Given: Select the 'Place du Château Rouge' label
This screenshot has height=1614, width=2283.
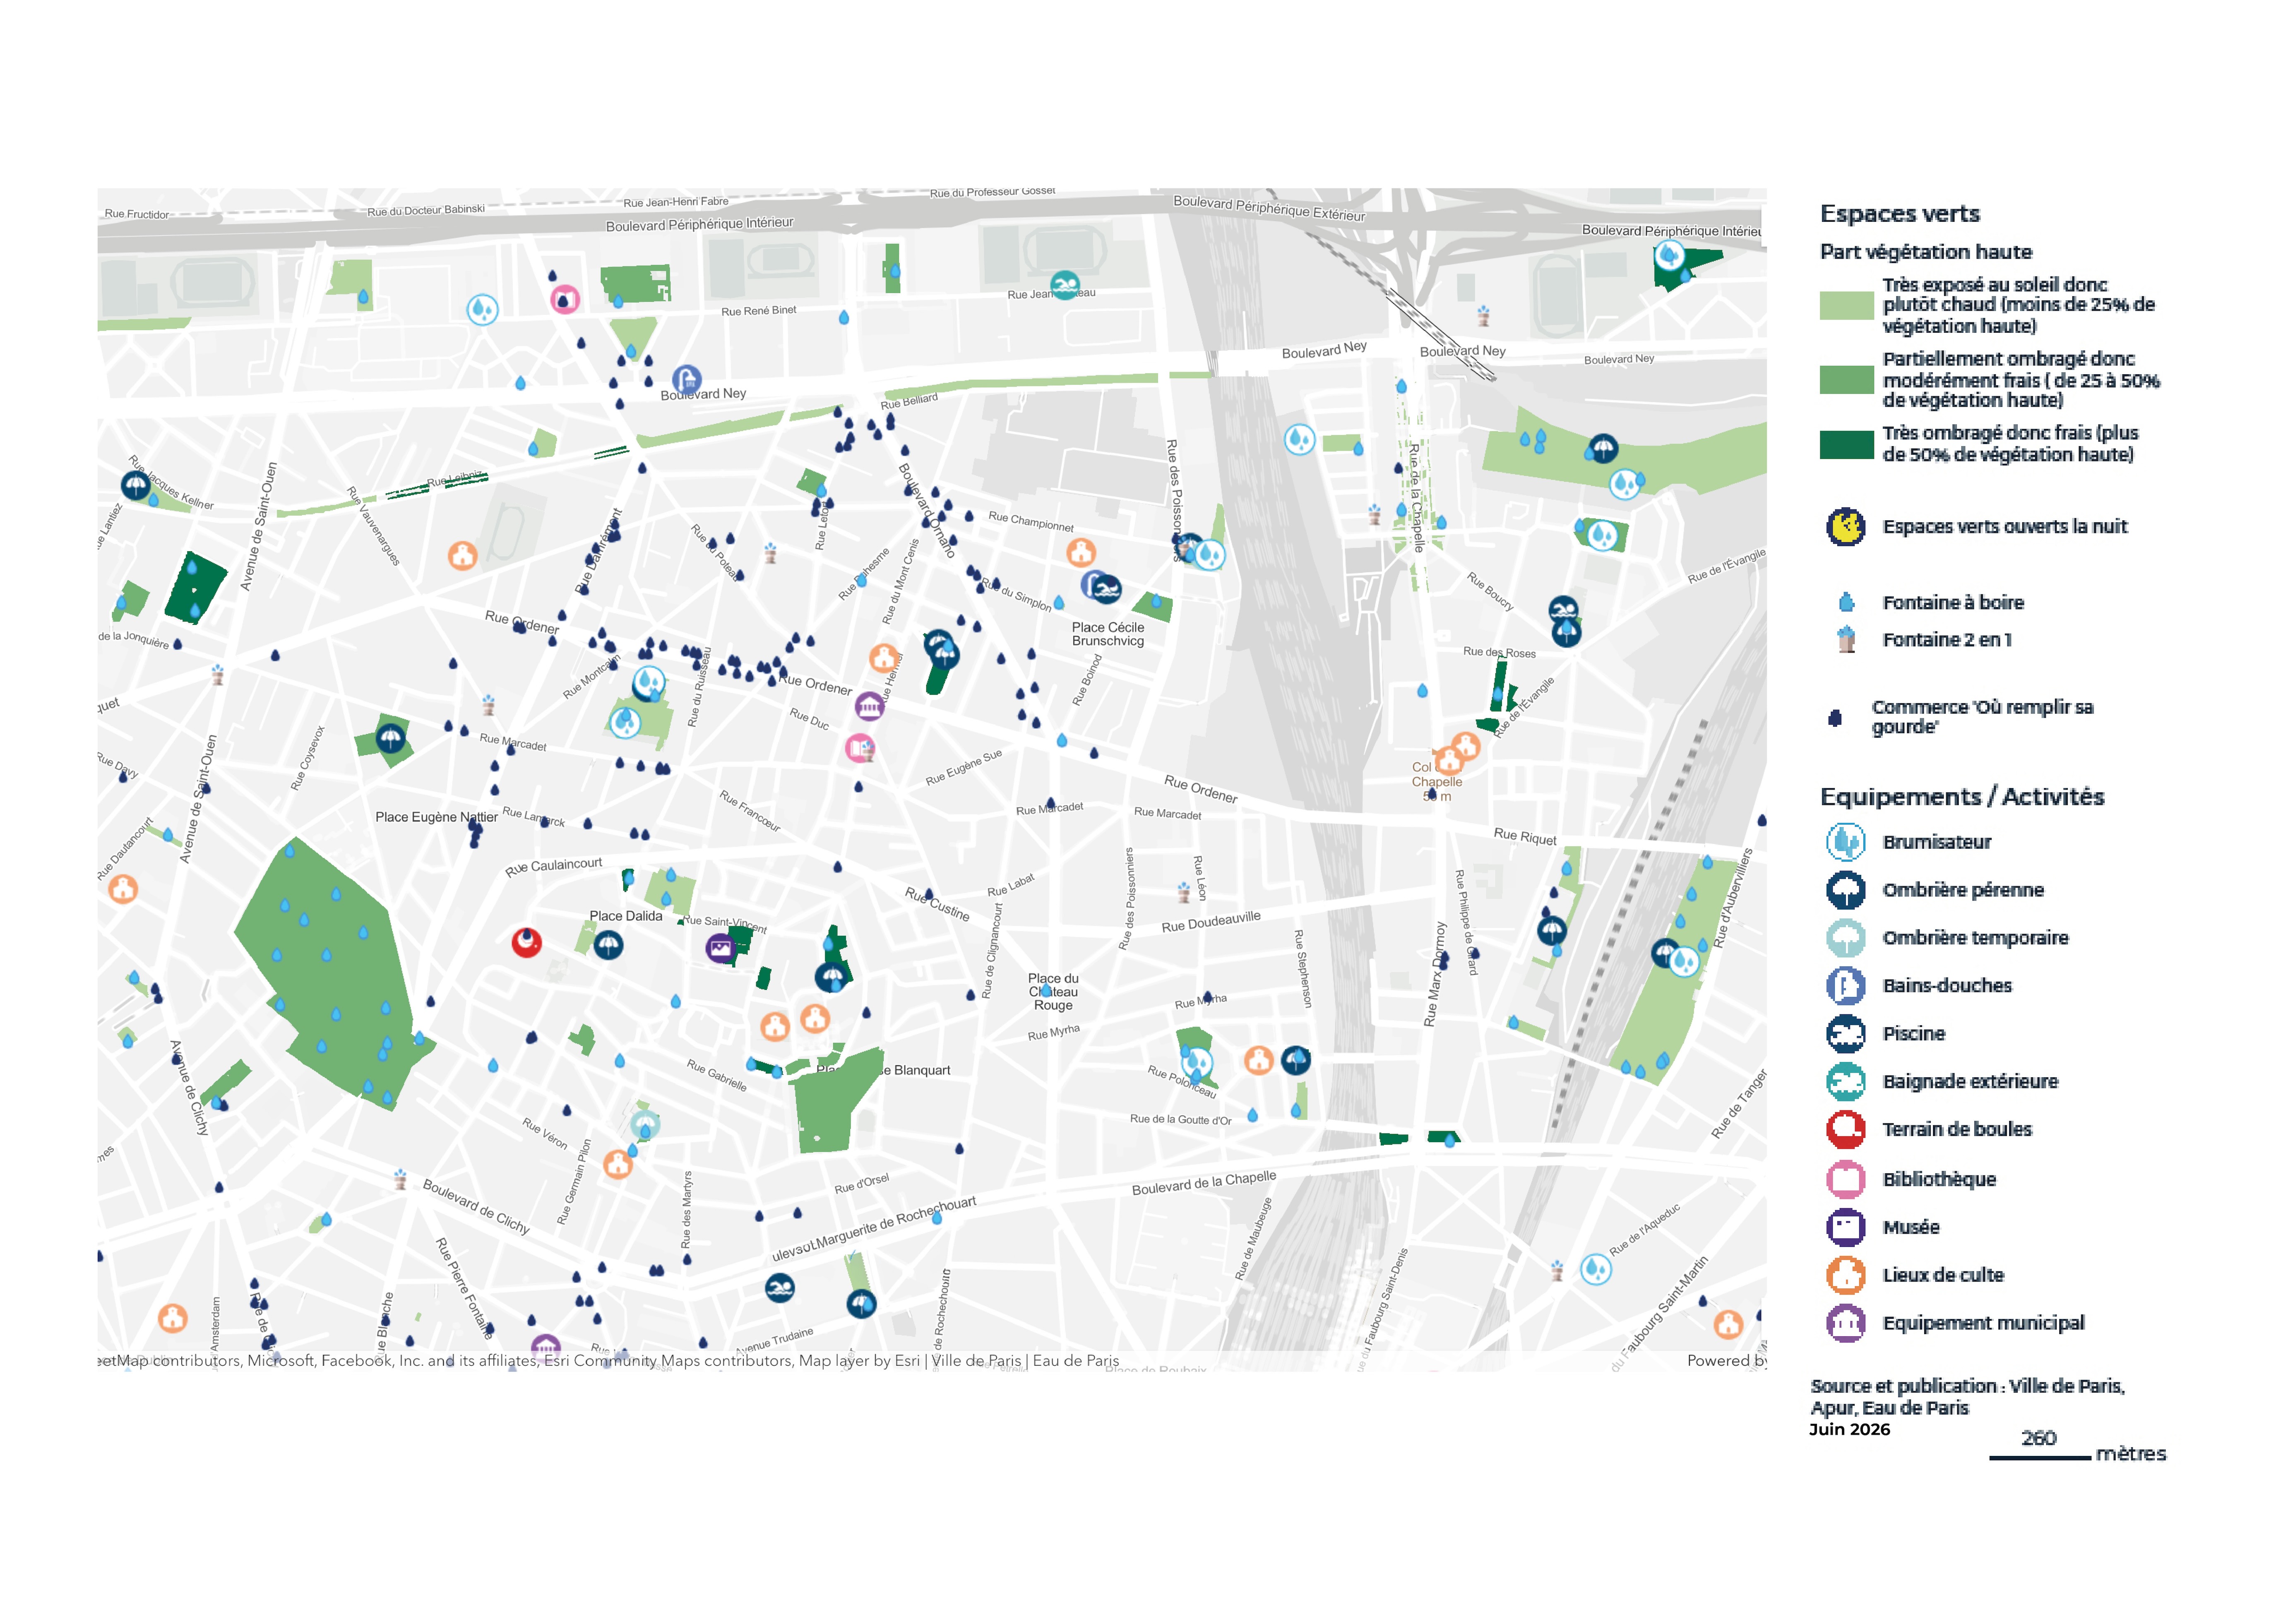Looking at the screenshot, I should pyautogui.click(x=1053, y=992).
